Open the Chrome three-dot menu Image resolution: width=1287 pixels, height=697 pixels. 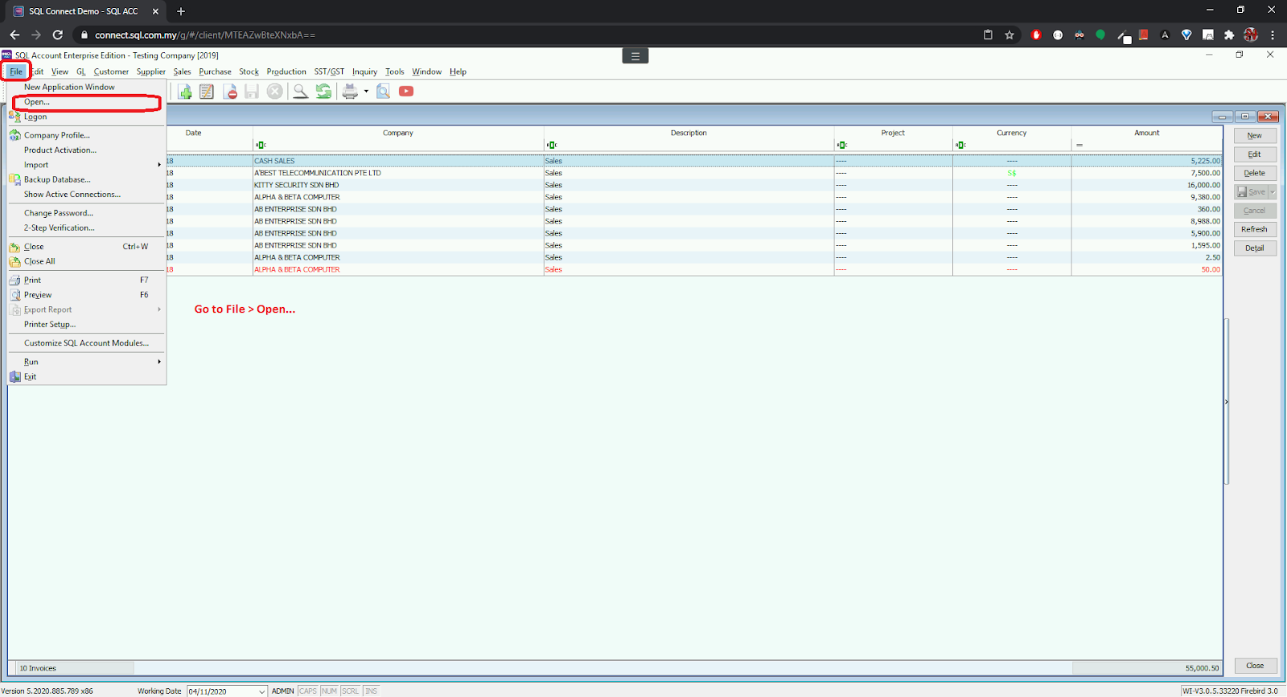(x=1273, y=35)
